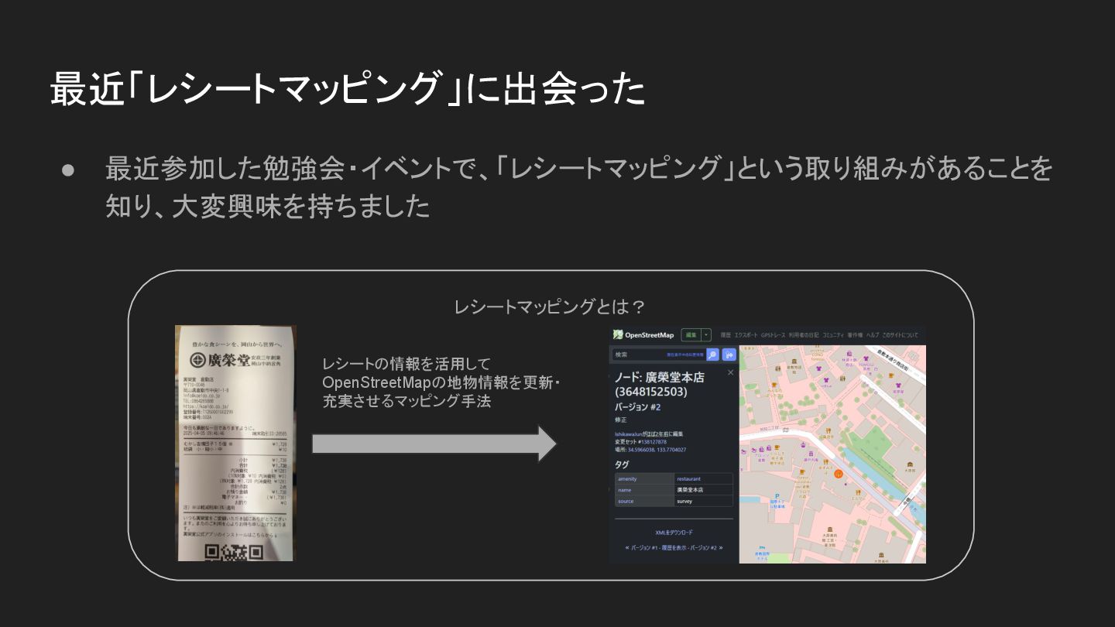
Task: Click the 廣榮堂本店 name value cell
Action: [x=704, y=490]
